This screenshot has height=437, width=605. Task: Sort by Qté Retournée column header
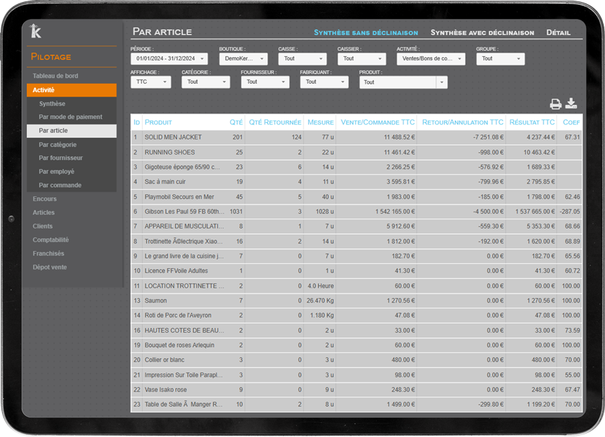coord(274,122)
